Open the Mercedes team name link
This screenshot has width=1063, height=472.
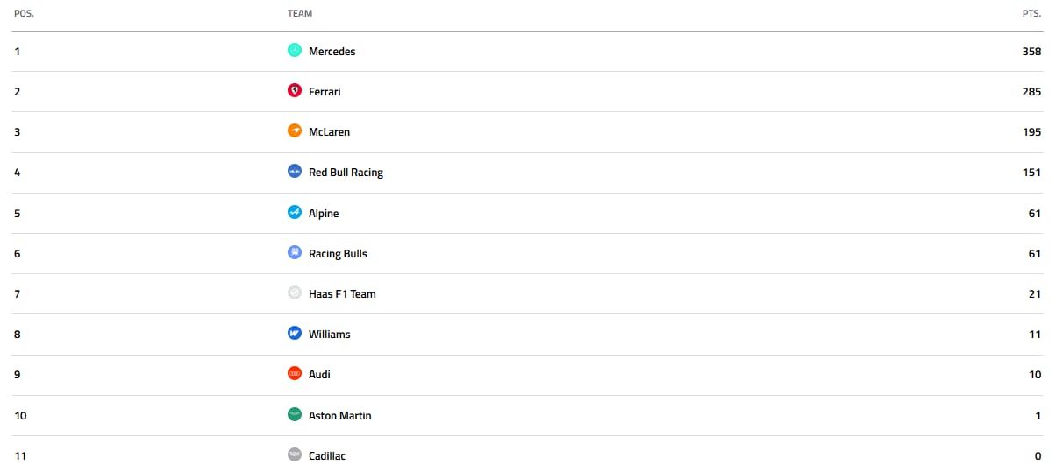332,52
